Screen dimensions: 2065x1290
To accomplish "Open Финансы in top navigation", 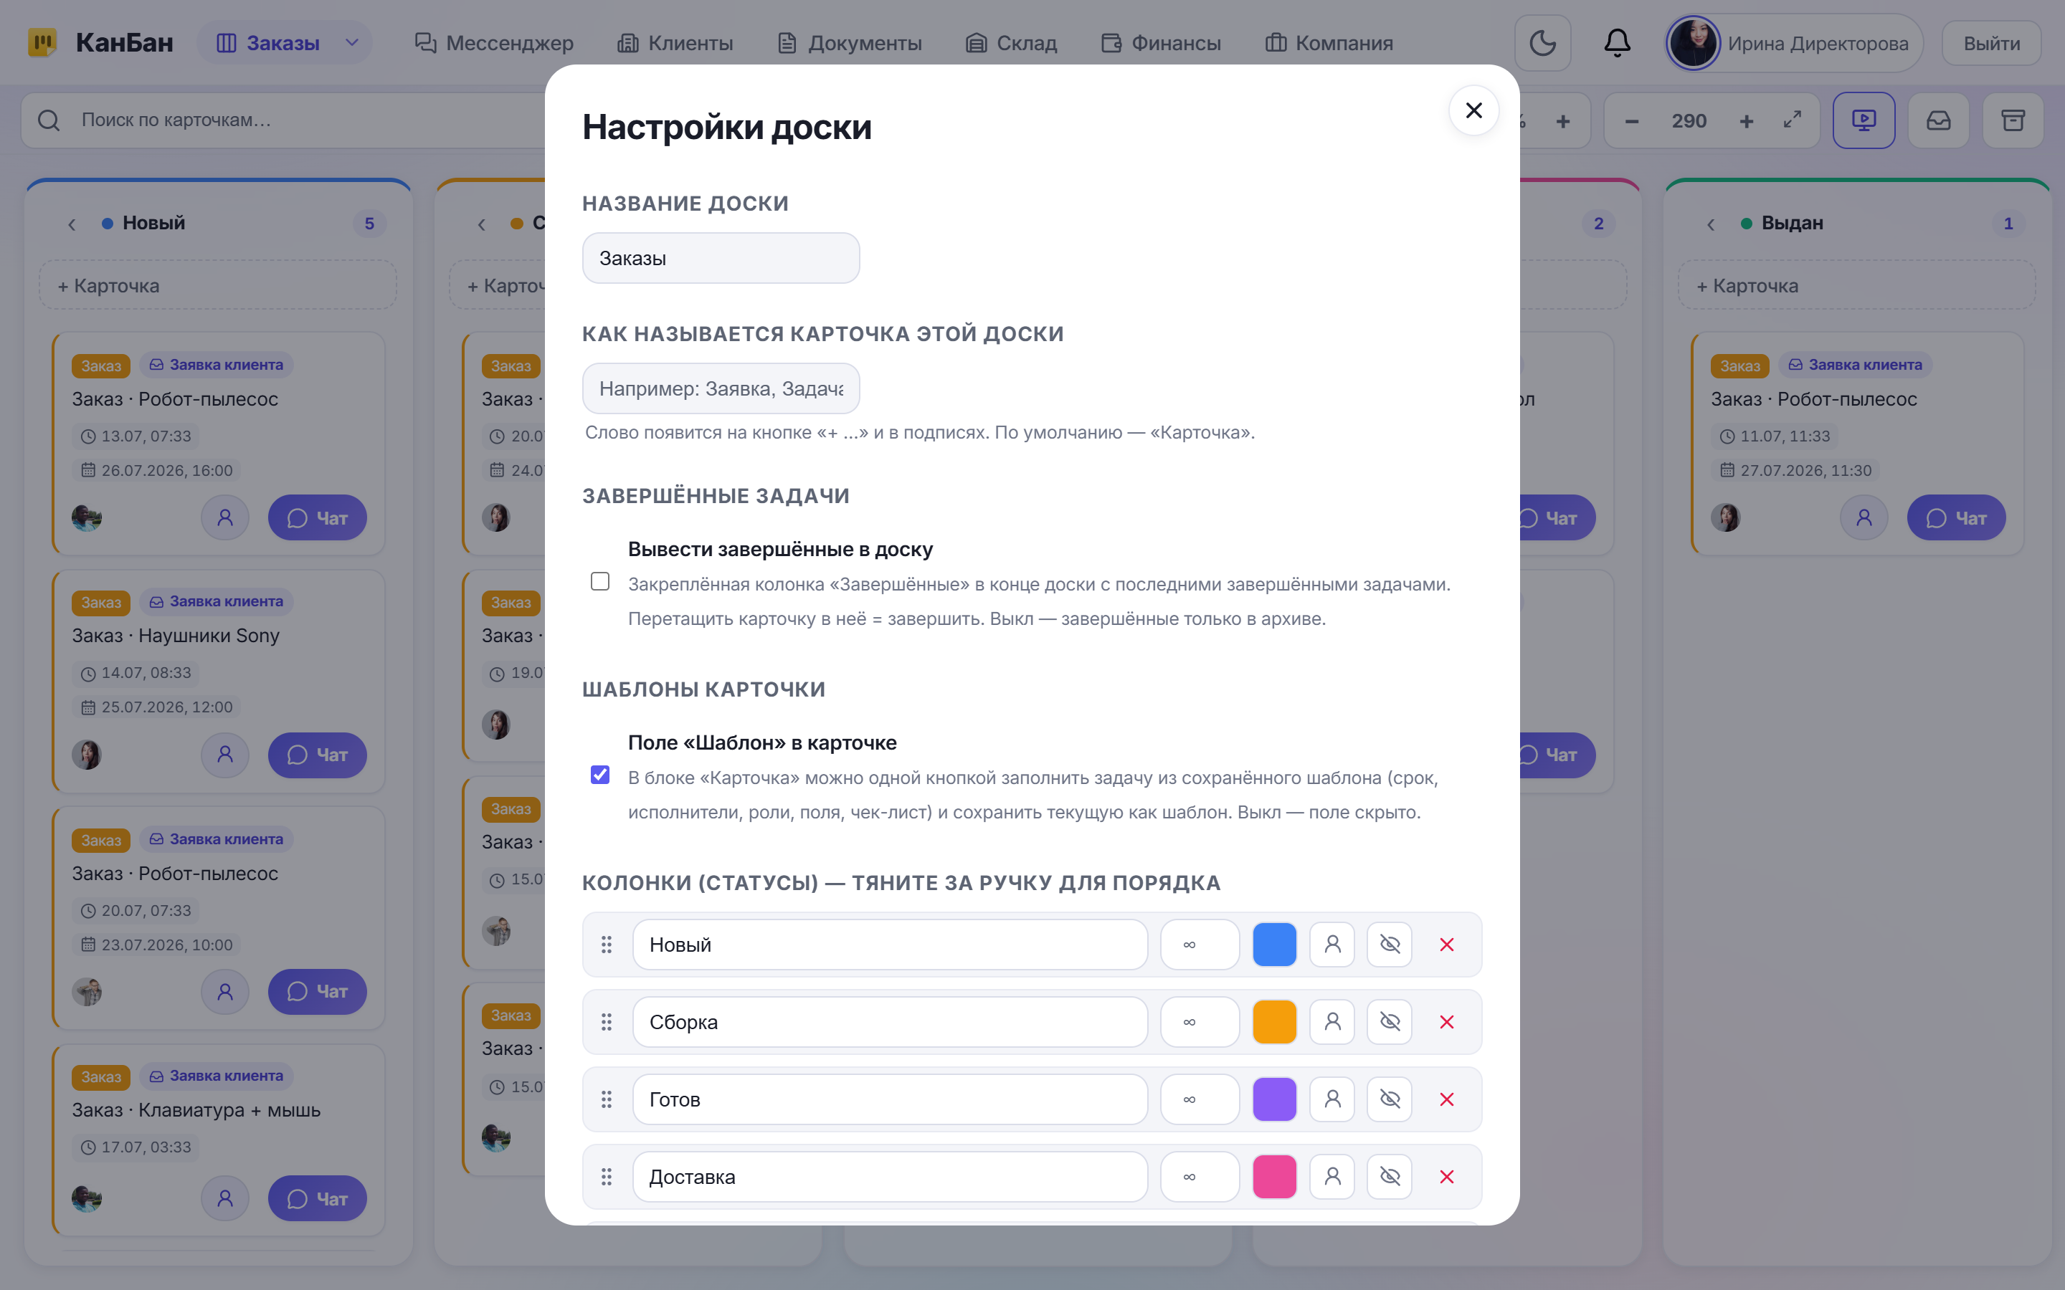I will 1162,43.
